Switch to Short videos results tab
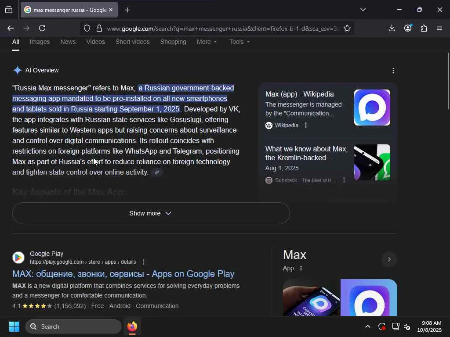The width and height of the screenshot is (450, 337). click(x=133, y=42)
